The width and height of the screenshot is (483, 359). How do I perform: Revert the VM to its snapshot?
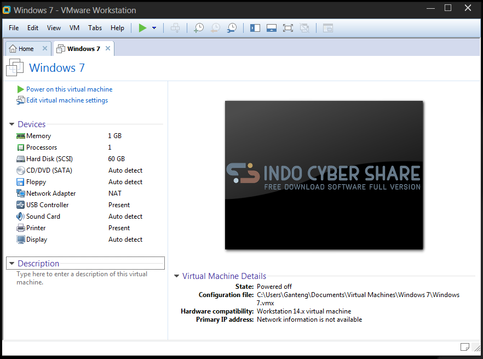click(215, 27)
